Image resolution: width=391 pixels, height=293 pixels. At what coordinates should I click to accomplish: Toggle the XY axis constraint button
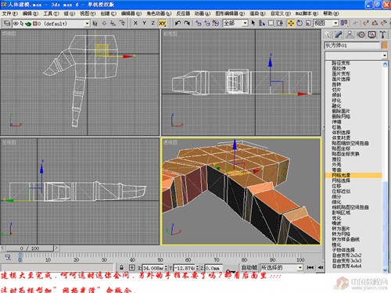162,23
